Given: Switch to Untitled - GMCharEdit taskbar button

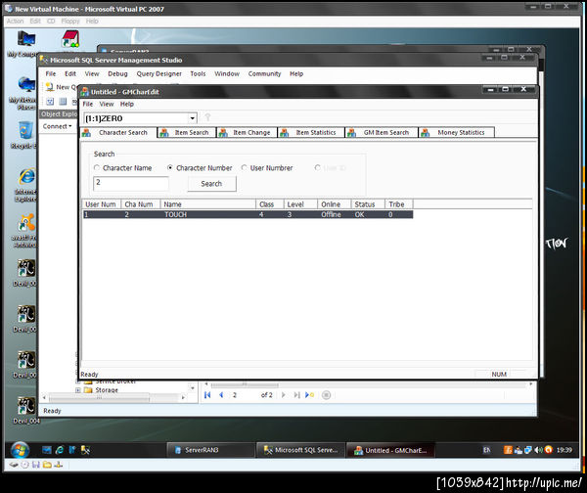Looking at the screenshot, I should [390, 450].
